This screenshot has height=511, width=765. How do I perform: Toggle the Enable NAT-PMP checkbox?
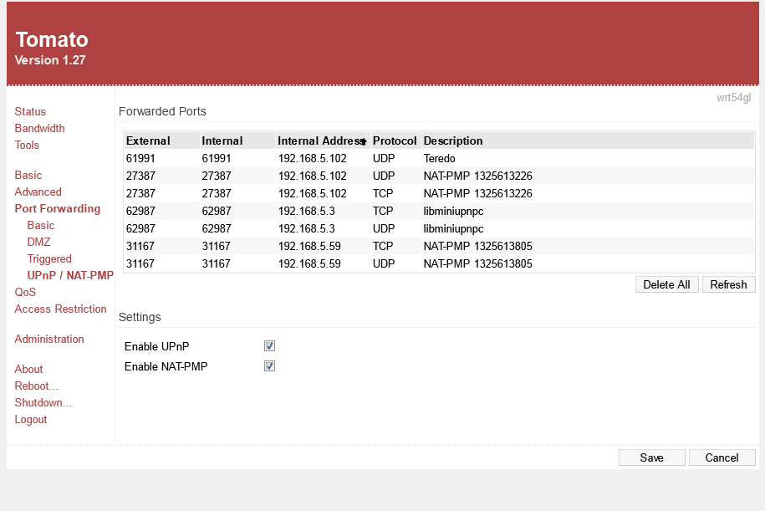[269, 366]
